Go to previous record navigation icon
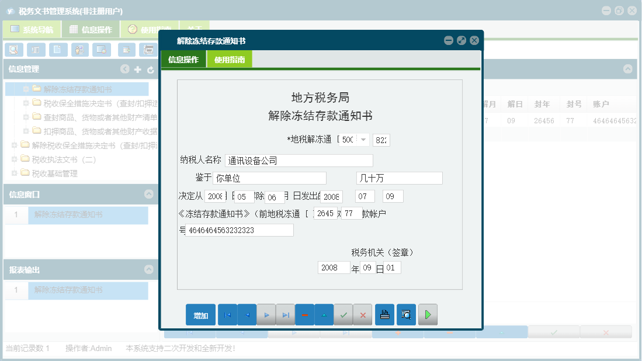642x361 pixels. click(247, 314)
